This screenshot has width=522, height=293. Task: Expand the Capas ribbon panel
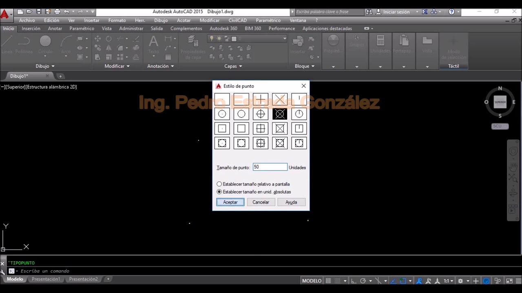233,66
